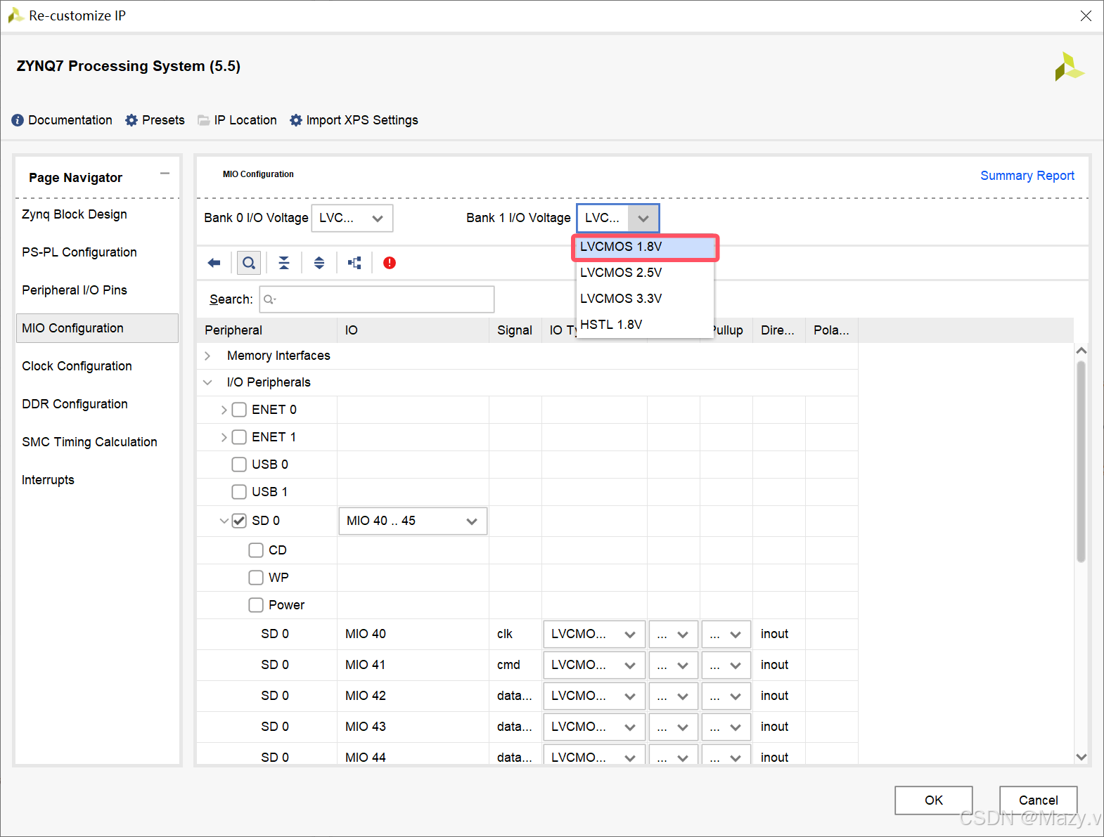This screenshot has height=837, width=1104.
Task: Open SD 0 MIO 40 .. 45 dropdown
Action: pyautogui.click(x=413, y=521)
